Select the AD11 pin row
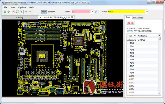 142,79
